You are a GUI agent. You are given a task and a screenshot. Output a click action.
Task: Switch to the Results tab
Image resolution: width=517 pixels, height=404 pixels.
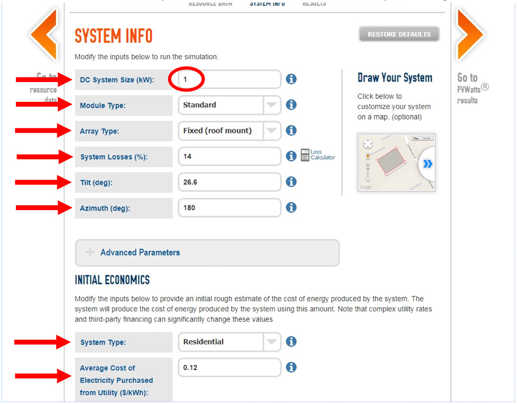click(314, 3)
